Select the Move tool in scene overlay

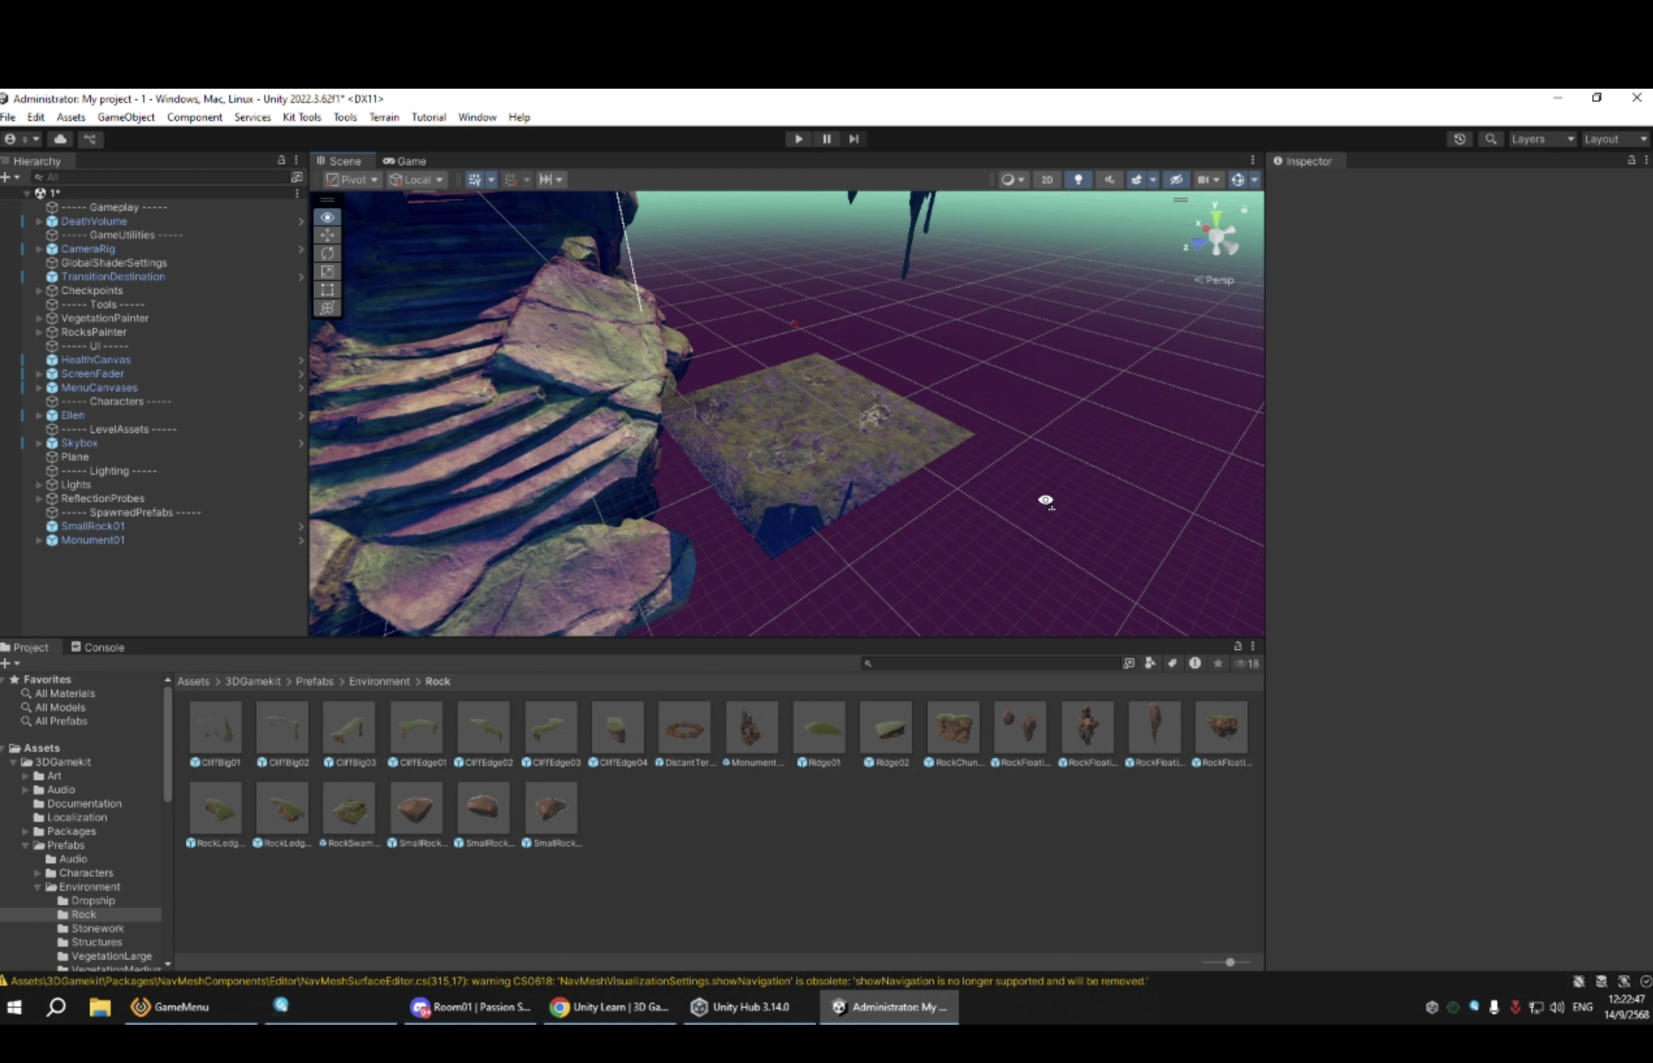click(x=327, y=235)
